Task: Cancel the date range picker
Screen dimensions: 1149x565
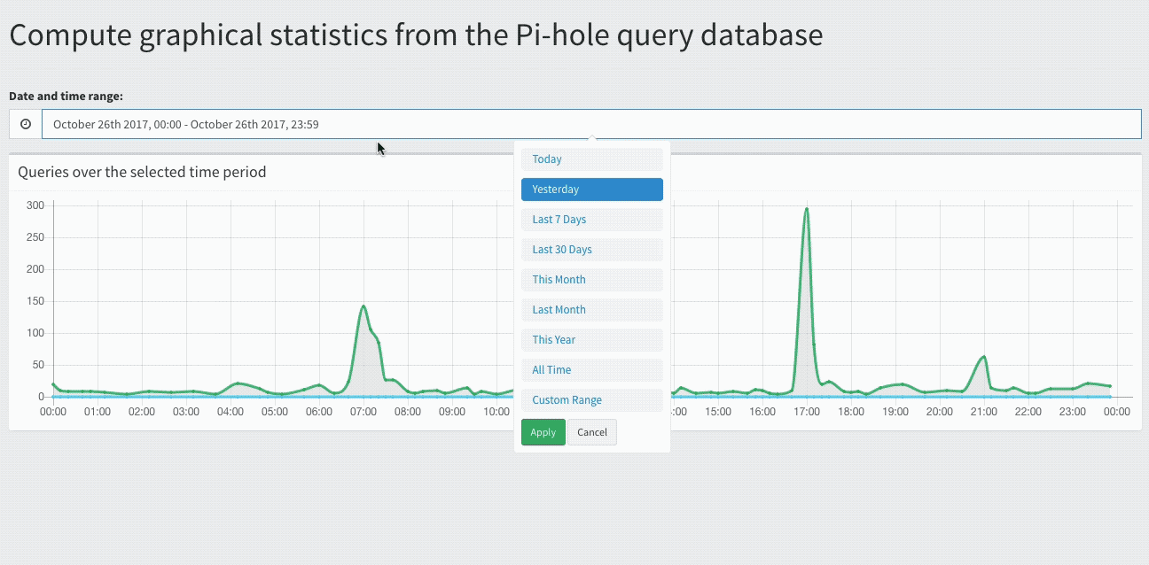Action: 592,432
